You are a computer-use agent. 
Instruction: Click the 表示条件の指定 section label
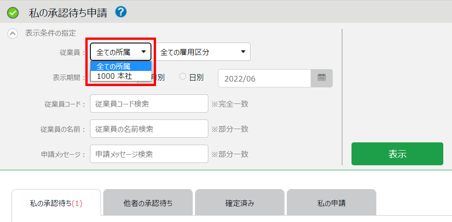click(50, 33)
